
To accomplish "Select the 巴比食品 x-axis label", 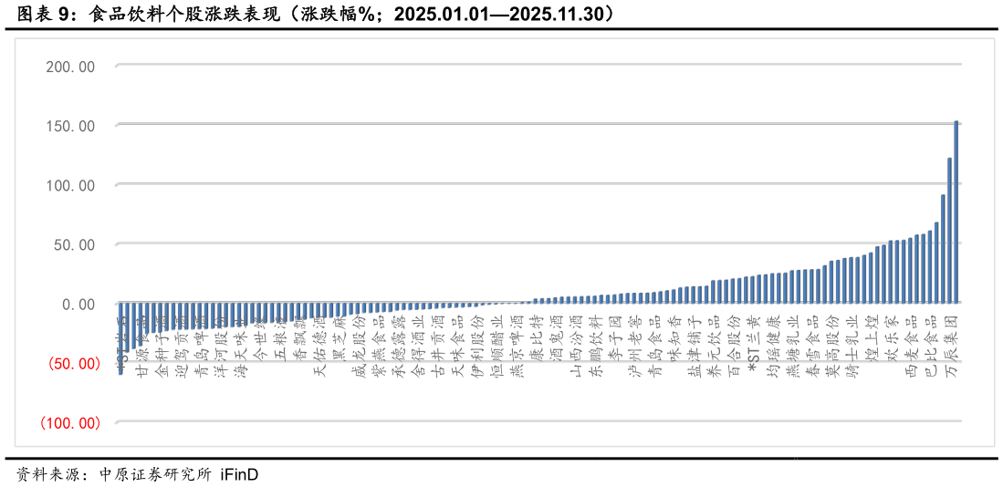I will point(930,347).
